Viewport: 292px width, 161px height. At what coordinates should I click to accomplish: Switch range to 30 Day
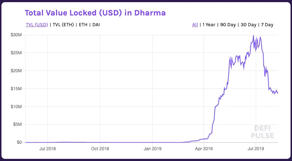[x=249, y=24]
